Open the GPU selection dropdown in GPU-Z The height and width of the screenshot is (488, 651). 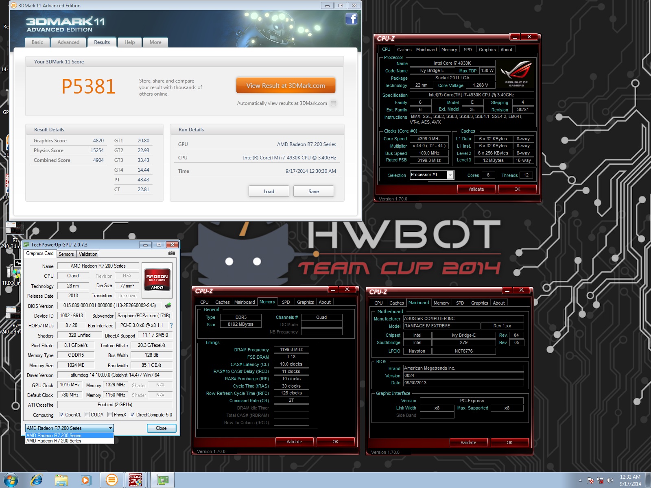69,428
